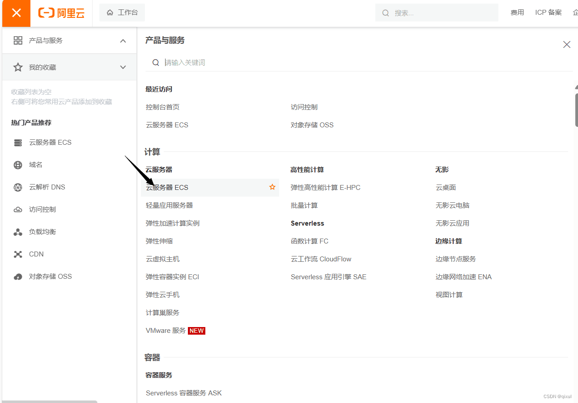
Task: Open 云桌面
Action: pyautogui.click(x=446, y=188)
